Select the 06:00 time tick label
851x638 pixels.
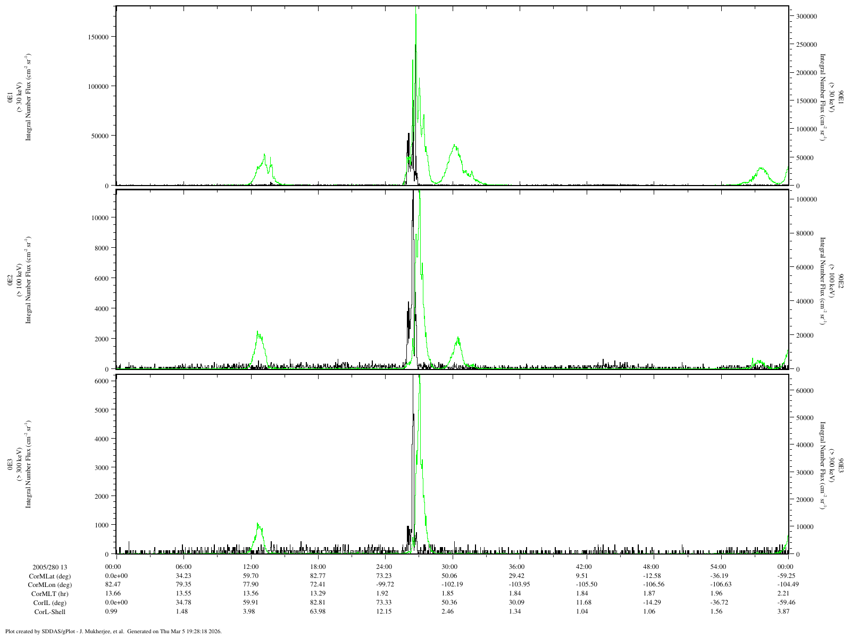(x=183, y=567)
